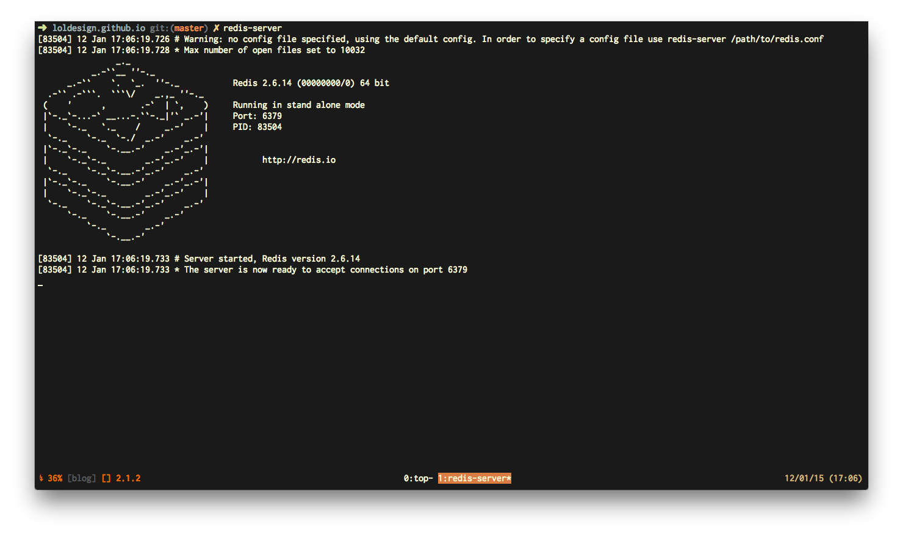Click the 'Max number of open files' line
The image size is (903, 538).
[201, 50]
